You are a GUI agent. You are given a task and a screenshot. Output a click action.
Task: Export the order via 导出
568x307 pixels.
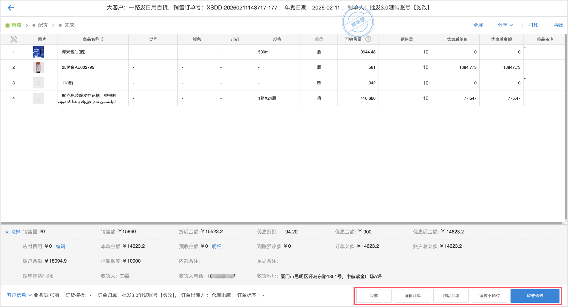[559, 25]
